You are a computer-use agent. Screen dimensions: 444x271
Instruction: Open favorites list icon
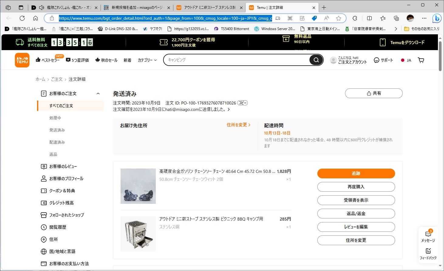[383, 18]
